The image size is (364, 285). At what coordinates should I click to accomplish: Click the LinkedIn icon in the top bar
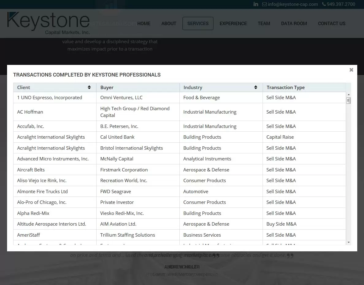256,4
